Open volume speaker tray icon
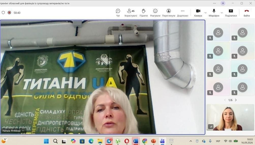The image size is (255, 145). [x=230, y=141]
